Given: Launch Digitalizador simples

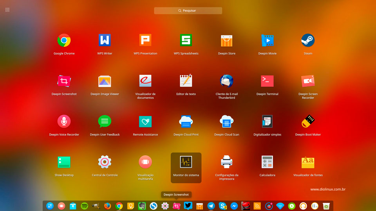Looking at the screenshot, I should click(268, 121).
